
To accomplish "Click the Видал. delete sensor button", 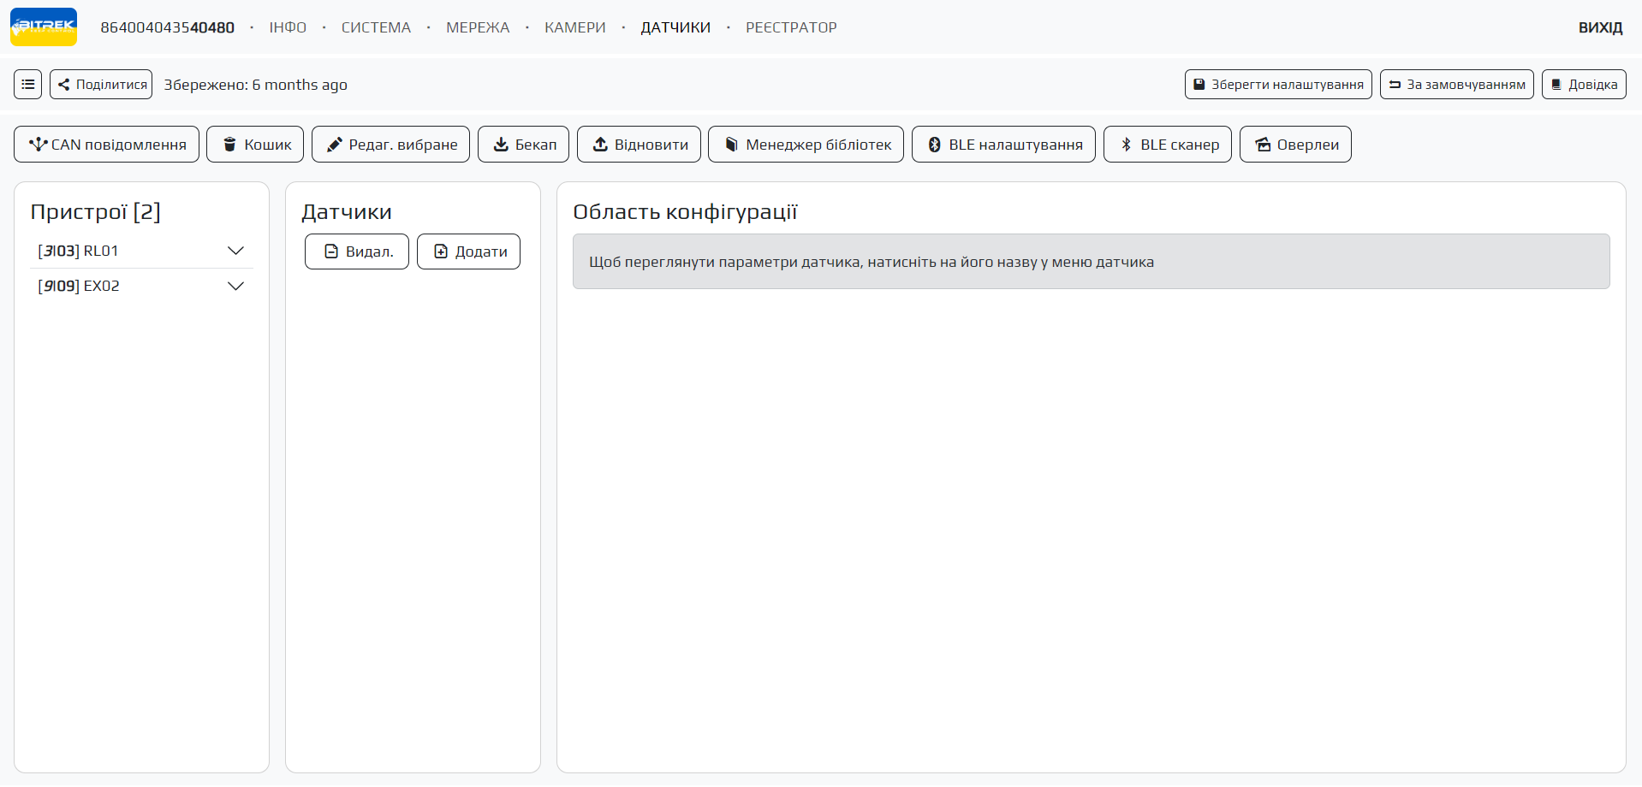I will tap(357, 251).
